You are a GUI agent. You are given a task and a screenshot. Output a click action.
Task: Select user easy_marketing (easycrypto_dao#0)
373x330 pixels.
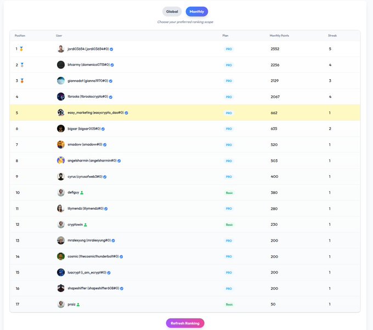(x=95, y=113)
